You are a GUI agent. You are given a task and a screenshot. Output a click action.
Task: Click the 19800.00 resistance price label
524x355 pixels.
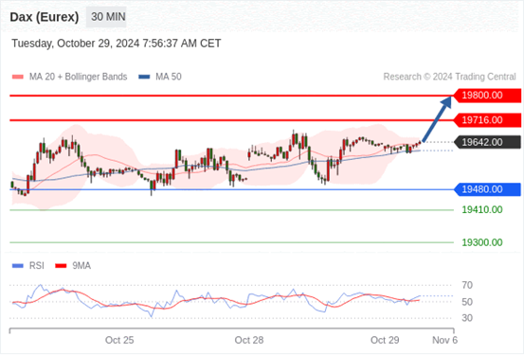click(x=487, y=96)
